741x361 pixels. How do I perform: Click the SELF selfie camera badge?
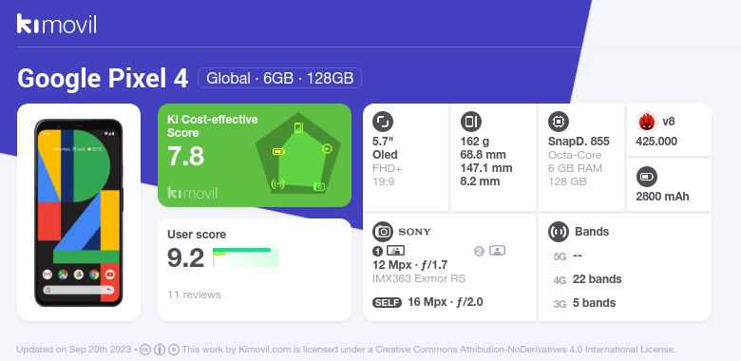tap(387, 302)
